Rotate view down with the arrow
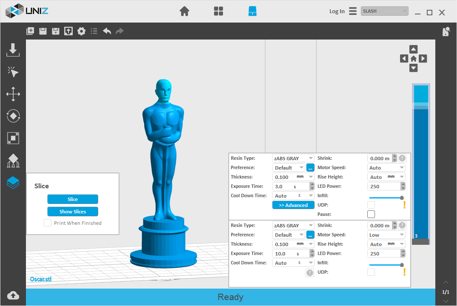Screen dimensions: 457x306 coord(413,68)
